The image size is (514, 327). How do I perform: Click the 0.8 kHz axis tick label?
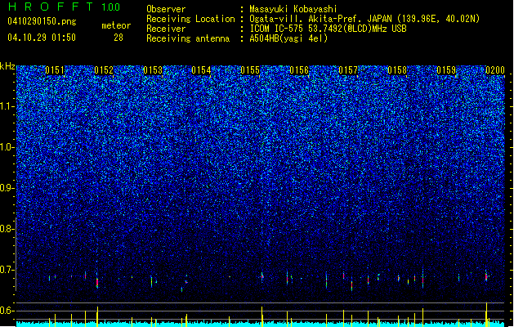[x=7, y=229]
